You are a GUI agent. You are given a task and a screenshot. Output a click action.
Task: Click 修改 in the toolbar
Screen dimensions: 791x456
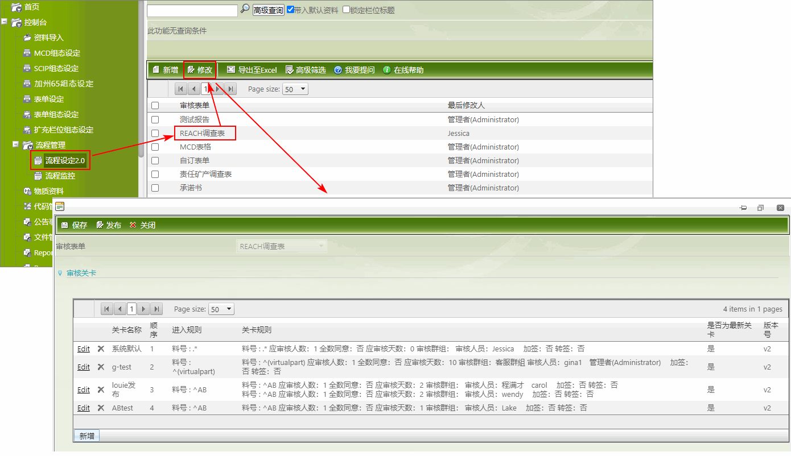[200, 70]
